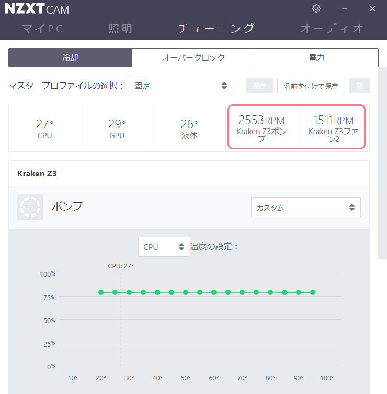387x394 pixels.
Task: Open the master profile dropdown showing 固定
Action: pyautogui.click(x=181, y=86)
